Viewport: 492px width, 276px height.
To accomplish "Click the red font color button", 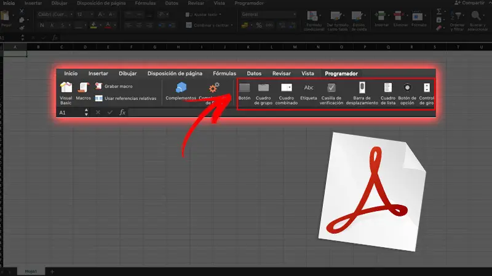I will [108, 25].
